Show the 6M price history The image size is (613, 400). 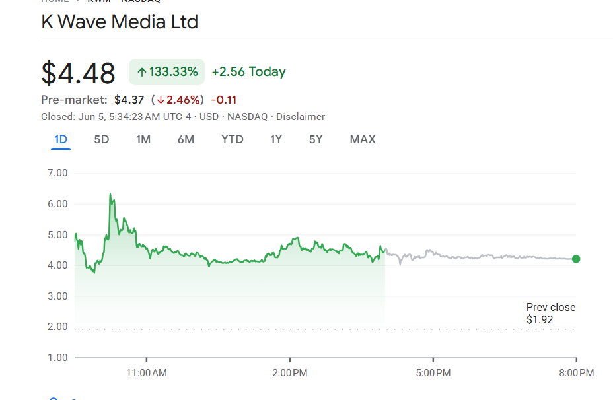(x=186, y=139)
